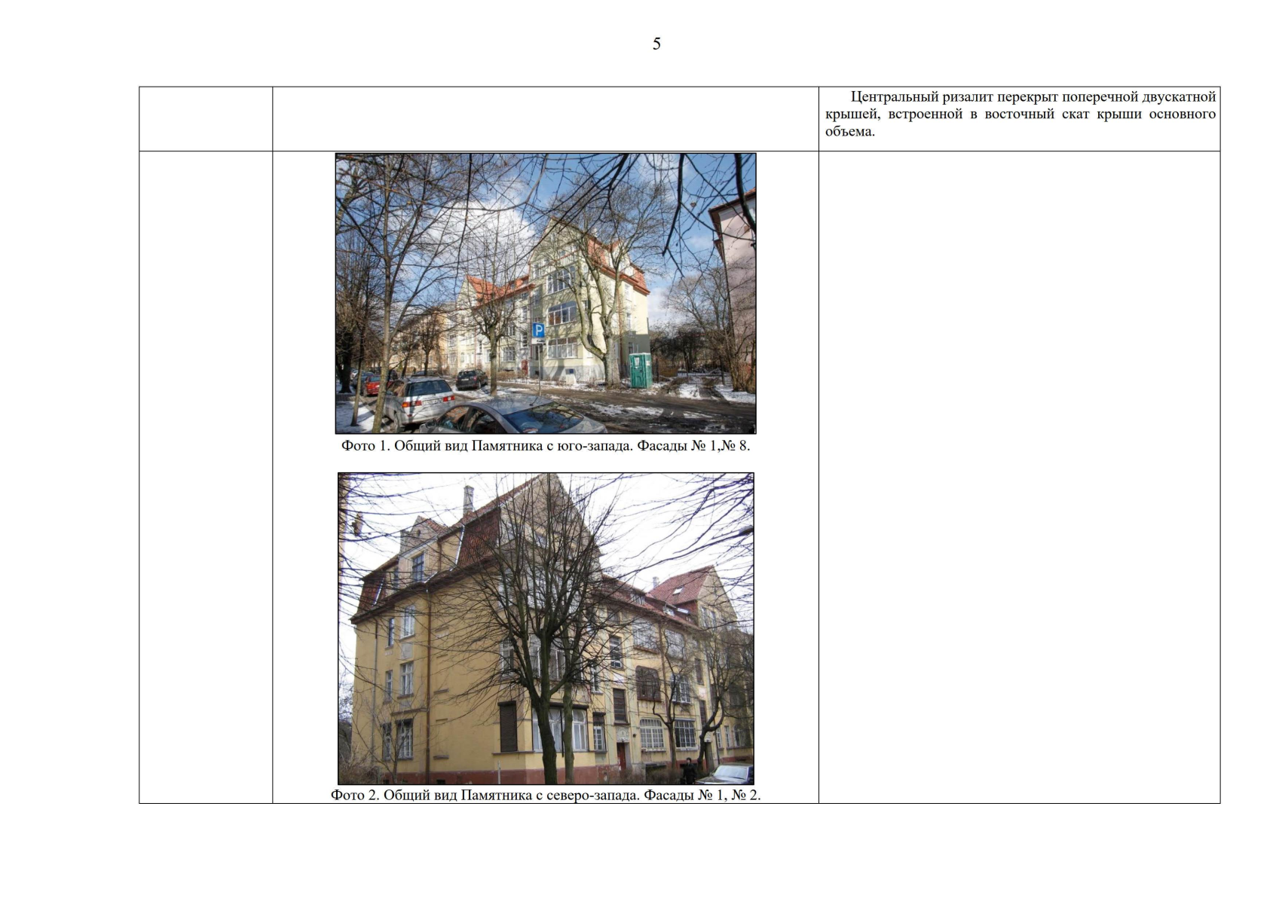Click the caption starting with "Фото 2"
The image size is (1279, 904).
pyautogui.click(x=546, y=796)
